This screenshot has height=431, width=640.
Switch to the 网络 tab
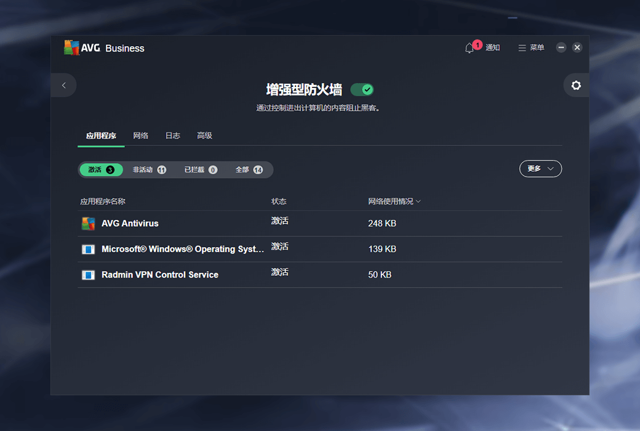click(141, 135)
